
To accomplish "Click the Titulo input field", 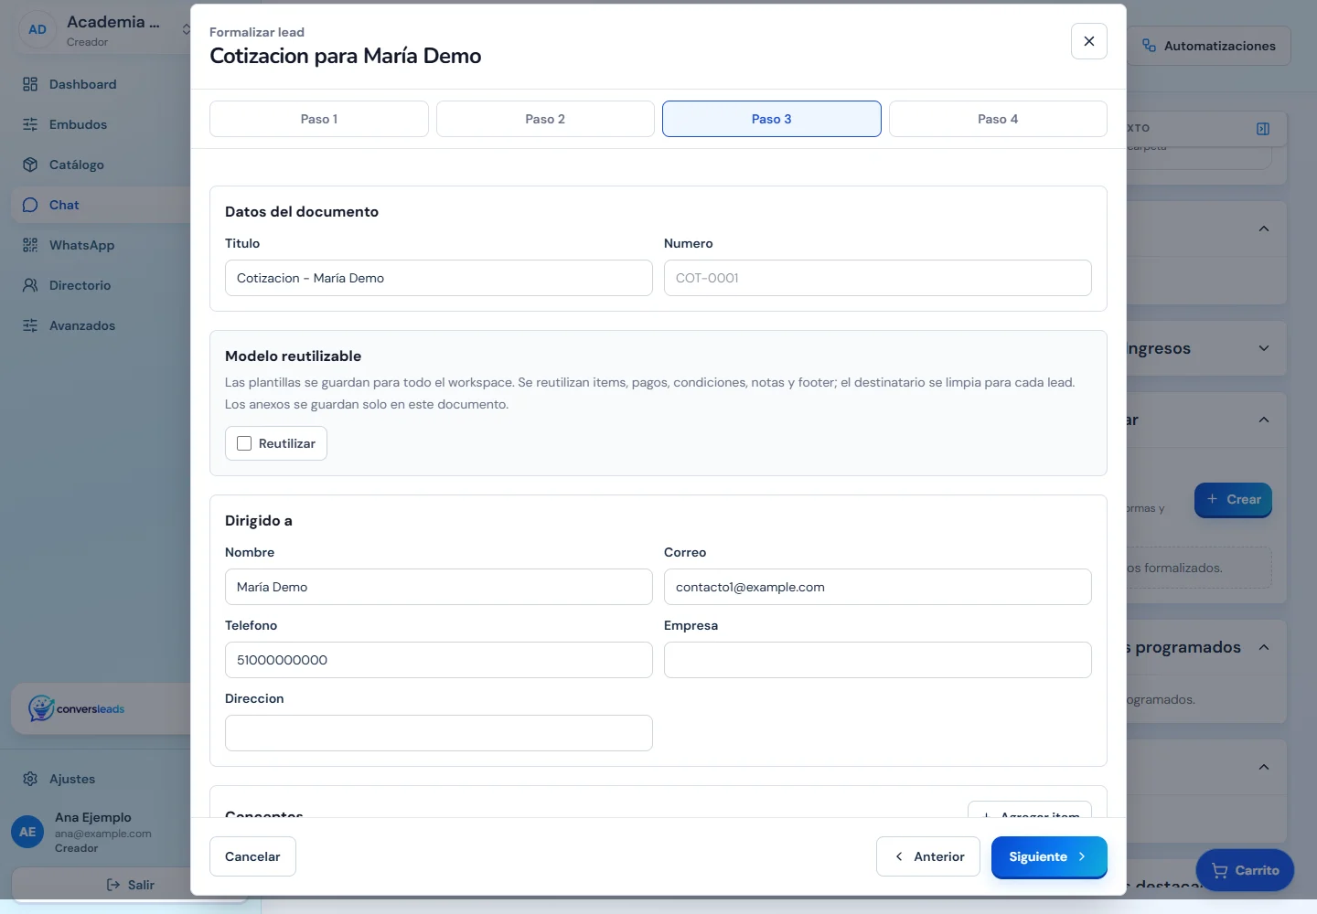I will (x=439, y=278).
